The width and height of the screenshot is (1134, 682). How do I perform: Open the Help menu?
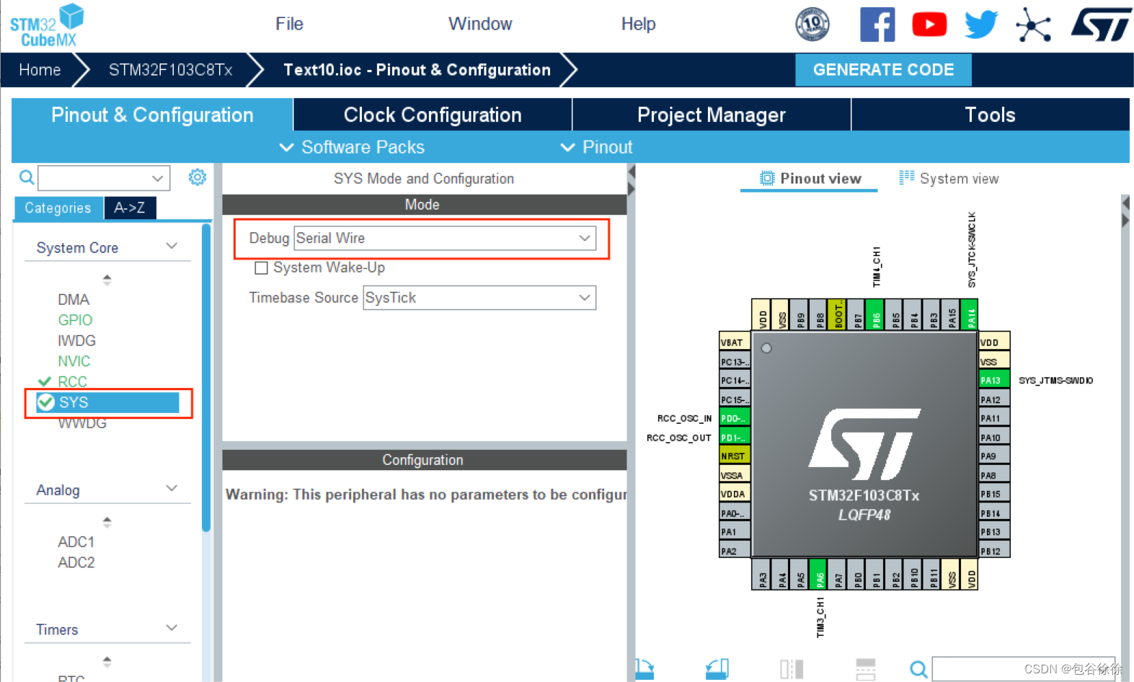click(x=638, y=24)
